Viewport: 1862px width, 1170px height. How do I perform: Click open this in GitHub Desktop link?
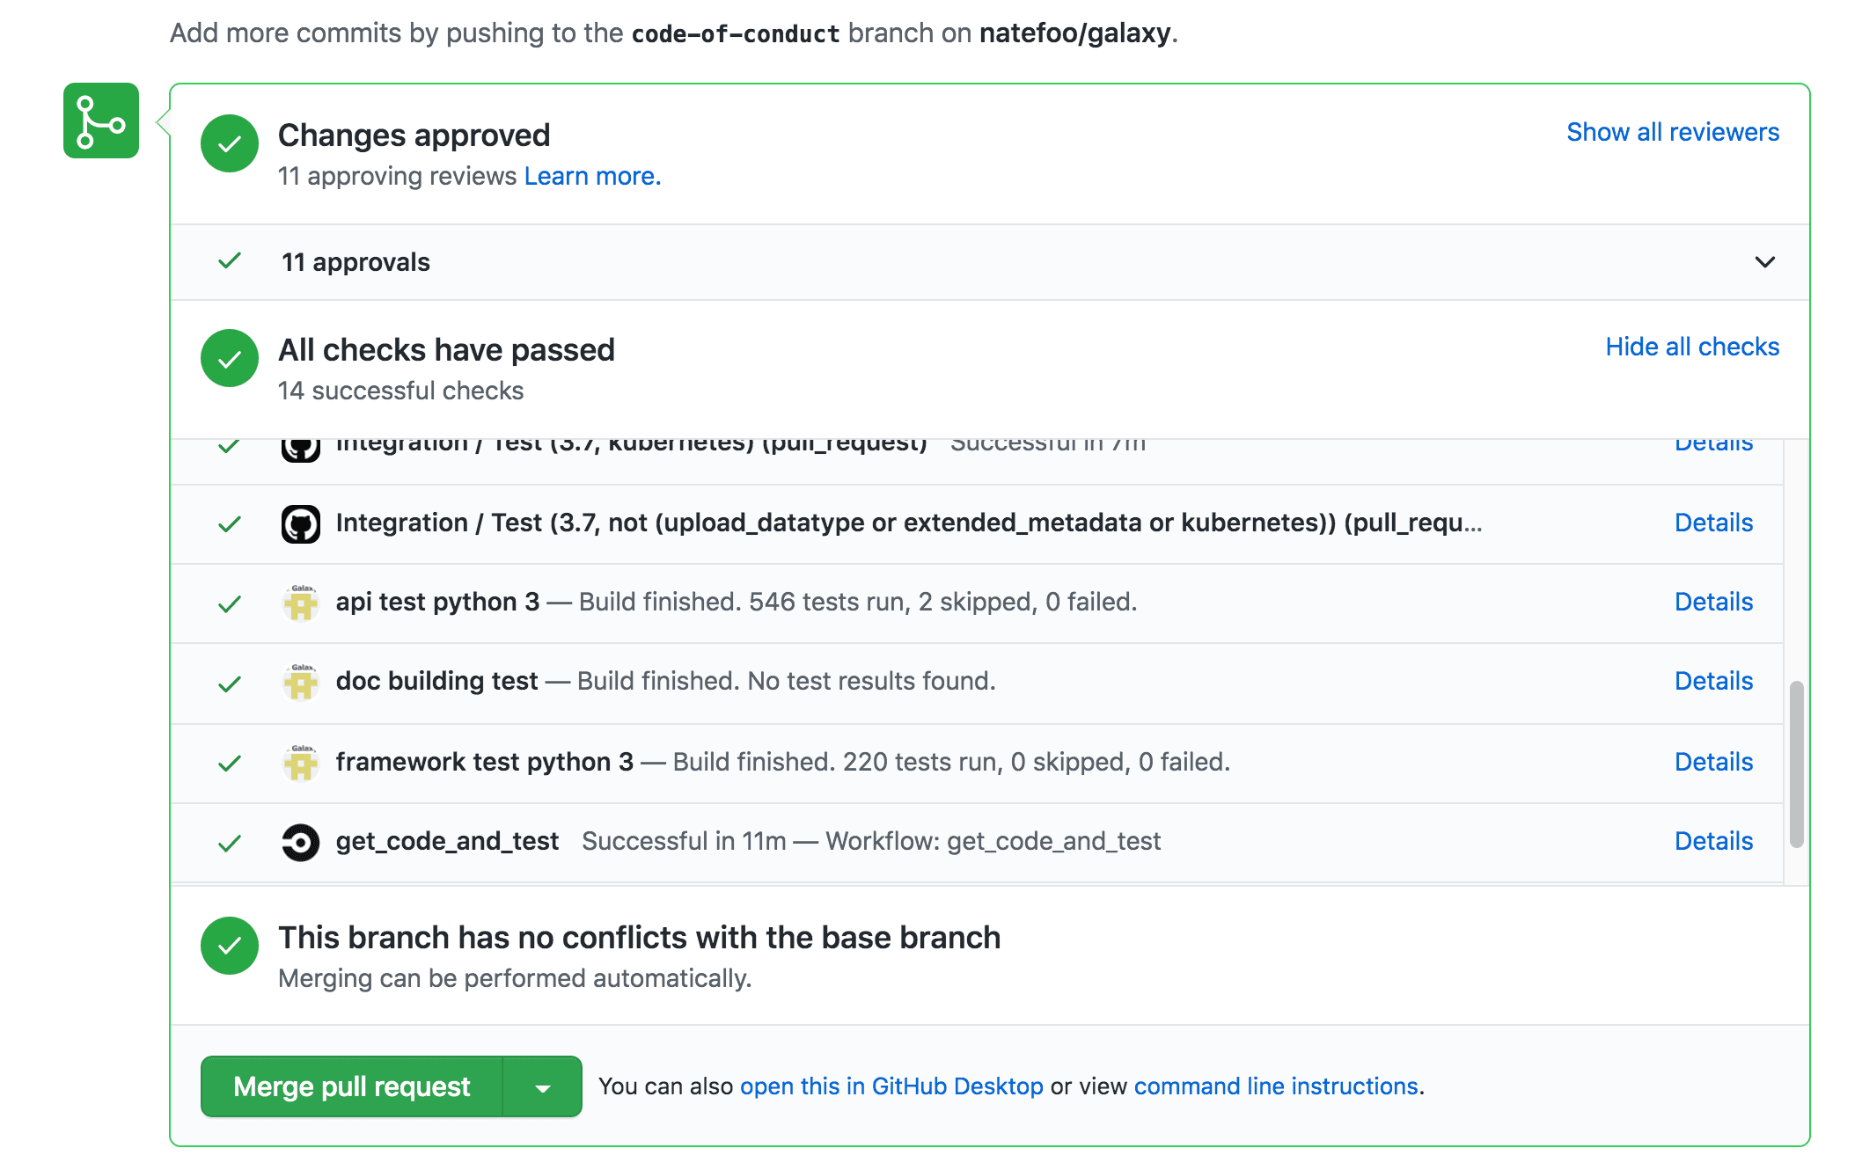point(891,1086)
